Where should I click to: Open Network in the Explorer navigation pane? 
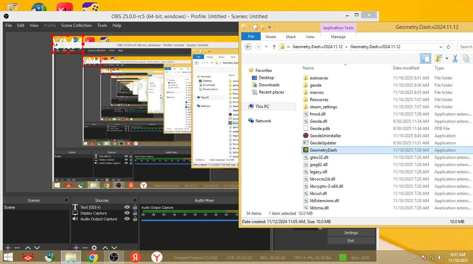coord(263,121)
